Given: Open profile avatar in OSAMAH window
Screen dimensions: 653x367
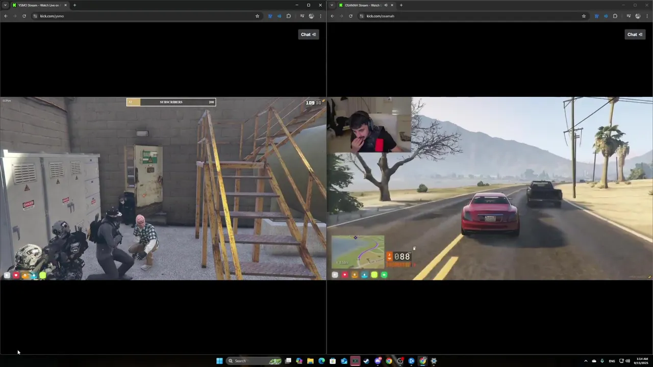Looking at the screenshot, I should tap(638, 16).
